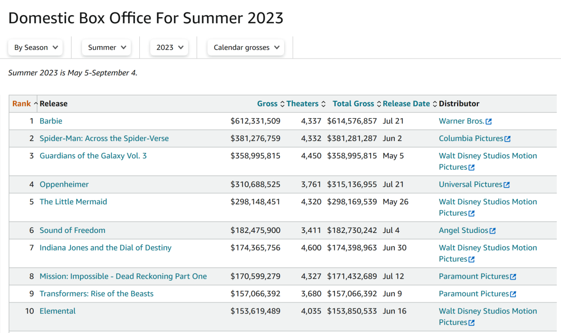
Task: Click the sort arrow icon beside Rank
Action: tap(36, 104)
